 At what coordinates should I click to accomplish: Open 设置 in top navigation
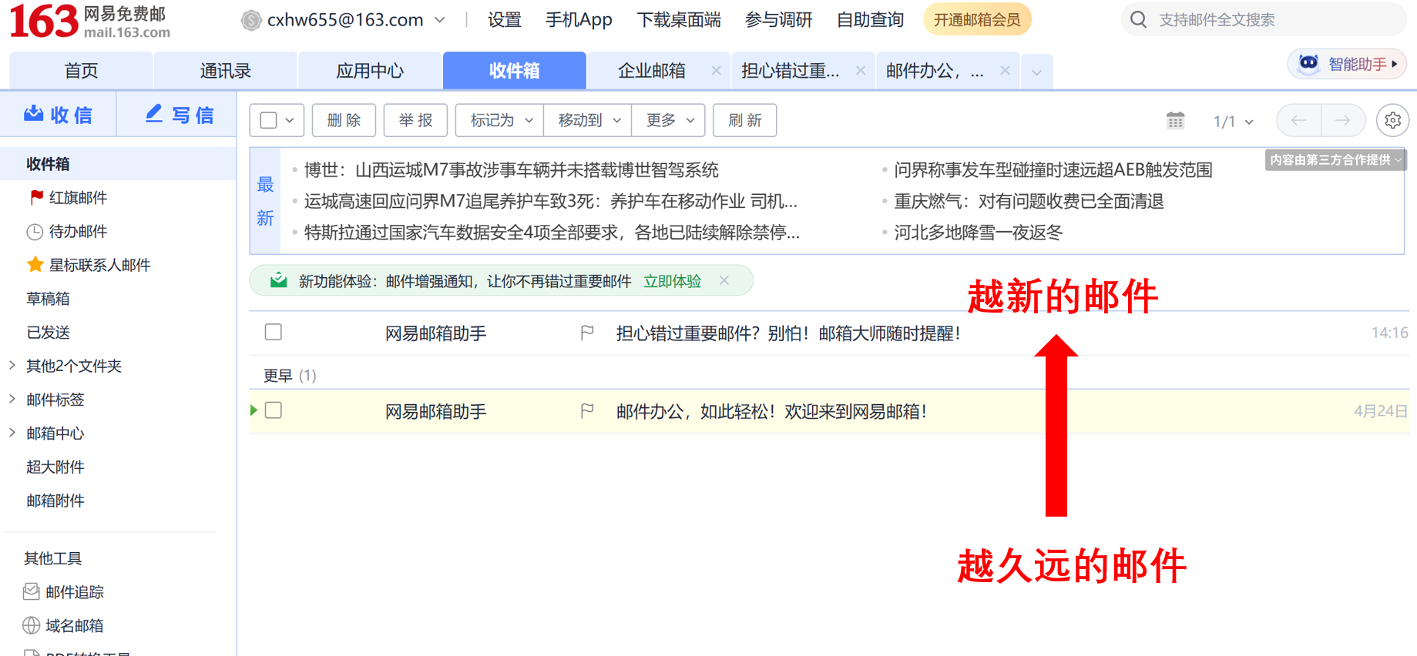(x=505, y=20)
